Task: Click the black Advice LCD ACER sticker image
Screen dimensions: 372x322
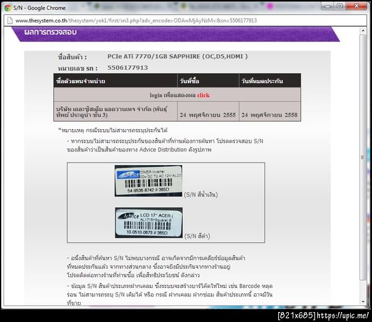Action: tap(149, 223)
